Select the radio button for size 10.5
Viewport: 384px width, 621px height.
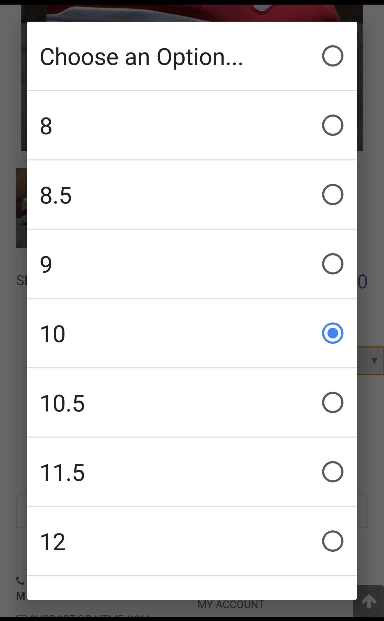[x=332, y=403]
